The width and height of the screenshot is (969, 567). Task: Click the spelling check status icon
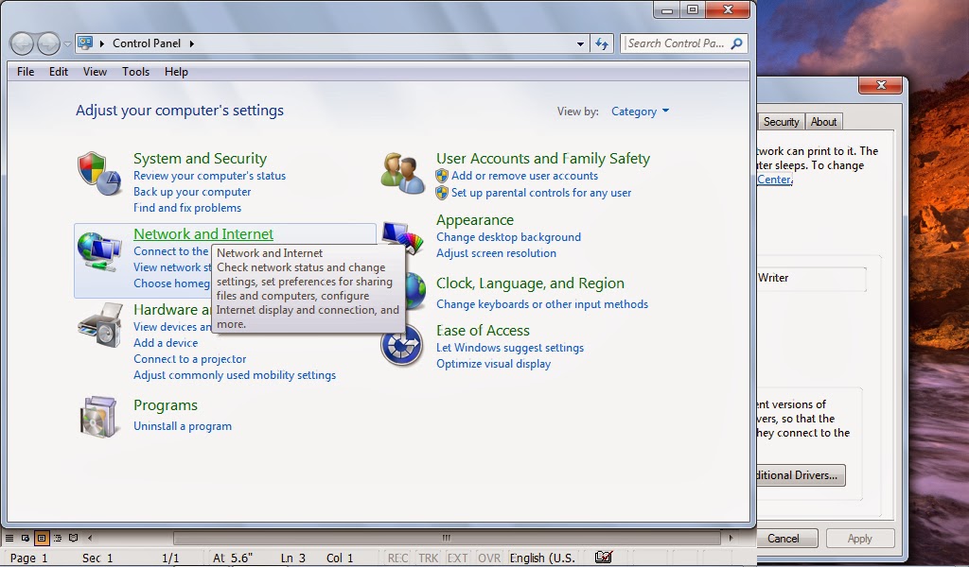pos(603,558)
